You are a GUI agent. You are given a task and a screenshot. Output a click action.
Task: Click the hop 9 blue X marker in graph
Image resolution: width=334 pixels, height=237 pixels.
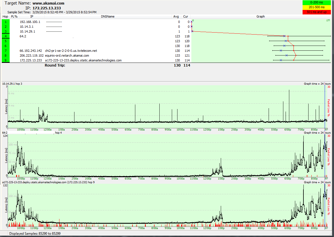(281, 60)
